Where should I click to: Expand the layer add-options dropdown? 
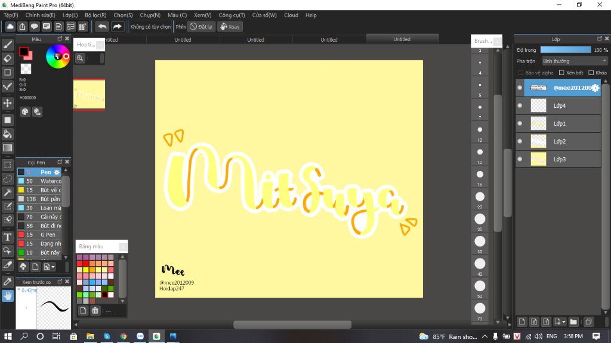click(563, 322)
